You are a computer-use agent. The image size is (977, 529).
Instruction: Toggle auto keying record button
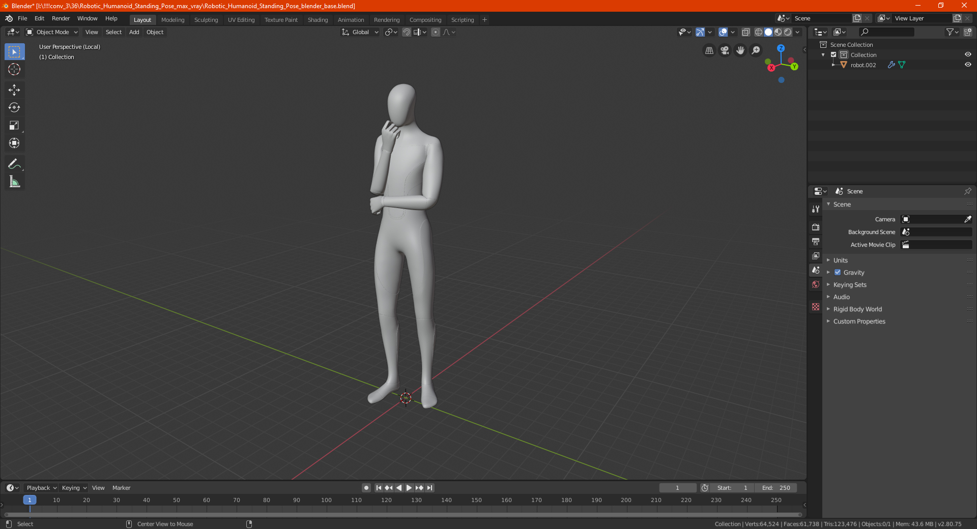pyautogui.click(x=366, y=488)
